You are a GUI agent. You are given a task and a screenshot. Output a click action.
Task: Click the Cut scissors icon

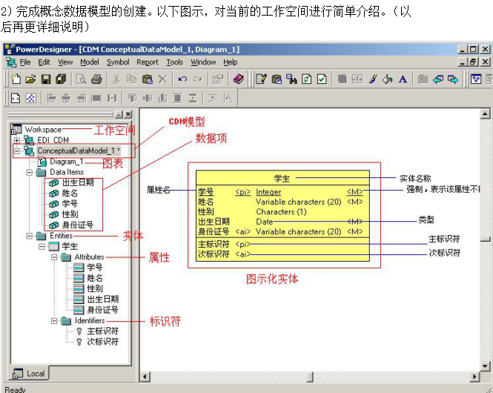pyautogui.click(x=116, y=79)
